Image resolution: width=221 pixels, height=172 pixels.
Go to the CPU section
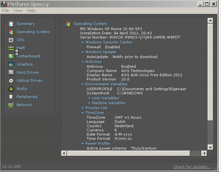[21, 40]
